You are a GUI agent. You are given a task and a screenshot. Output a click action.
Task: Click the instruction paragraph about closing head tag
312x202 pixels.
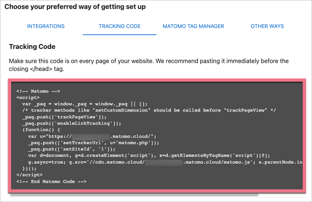149,65
